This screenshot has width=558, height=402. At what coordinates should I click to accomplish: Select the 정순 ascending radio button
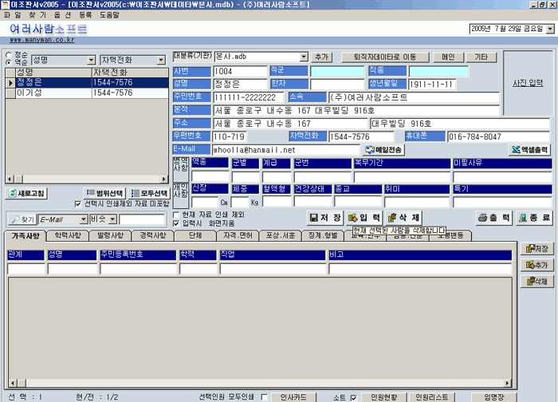point(8,55)
